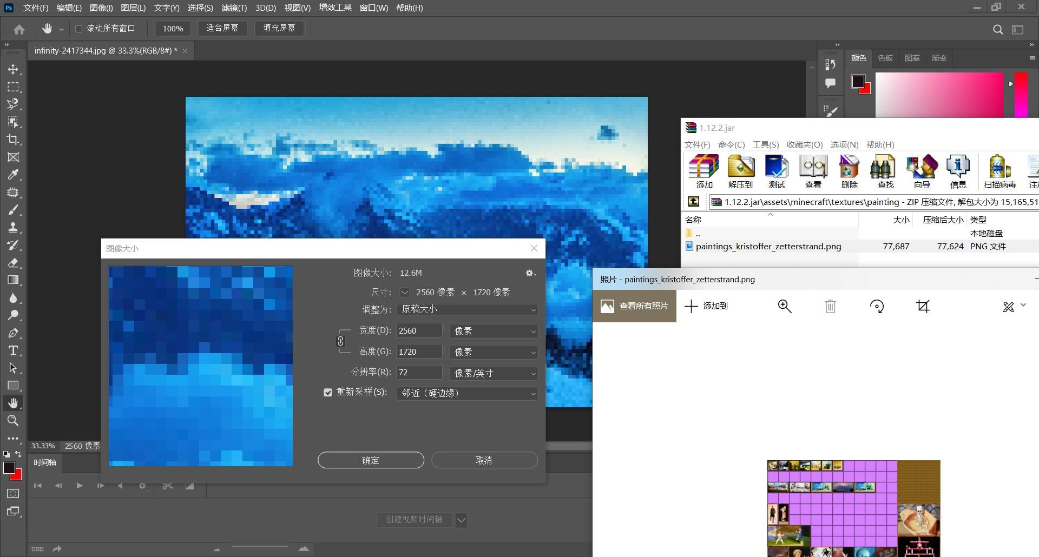Open the height unit dropdown
Image resolution: width=1039 pixels, height=557 pixels.
pyautogui.click(x=494, y=352)
